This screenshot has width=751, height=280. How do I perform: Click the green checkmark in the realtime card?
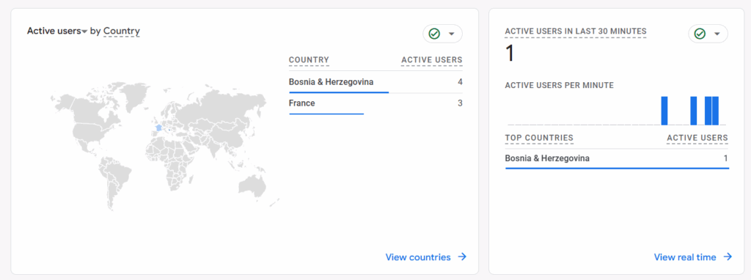coord(700,34)
